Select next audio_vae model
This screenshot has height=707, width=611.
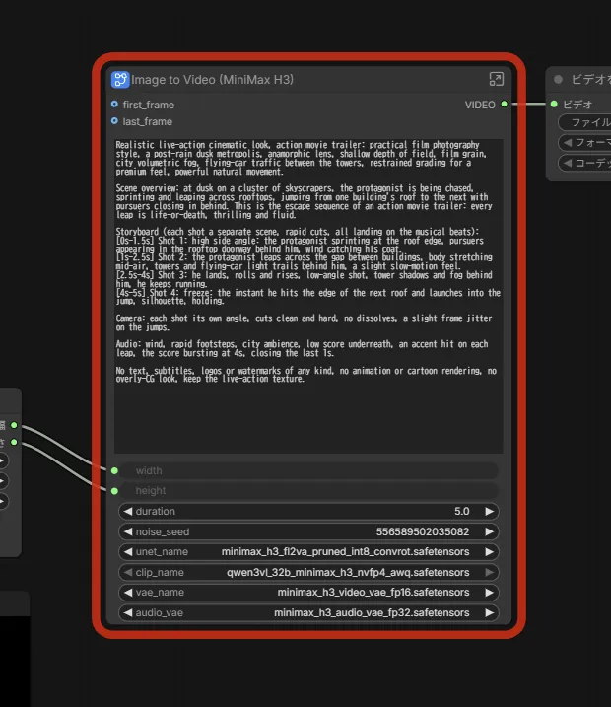point(490,612)
